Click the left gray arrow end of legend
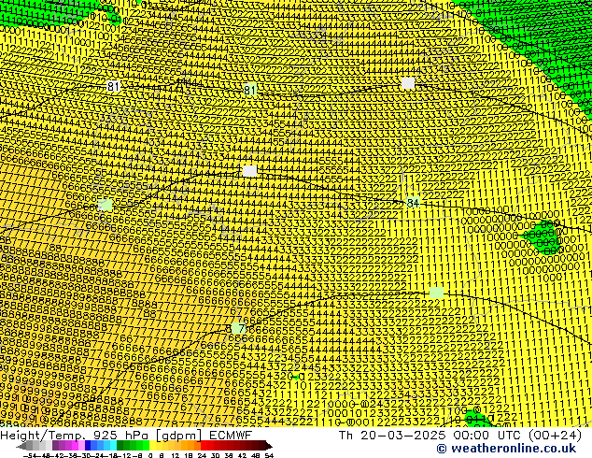 [x=21, y=446]
